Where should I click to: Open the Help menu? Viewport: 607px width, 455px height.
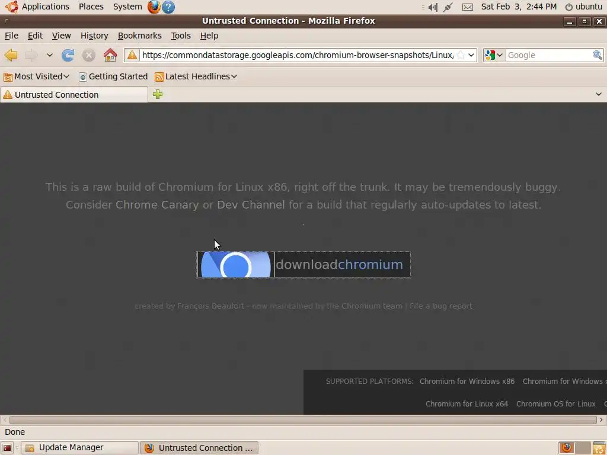tap(209, 36)
